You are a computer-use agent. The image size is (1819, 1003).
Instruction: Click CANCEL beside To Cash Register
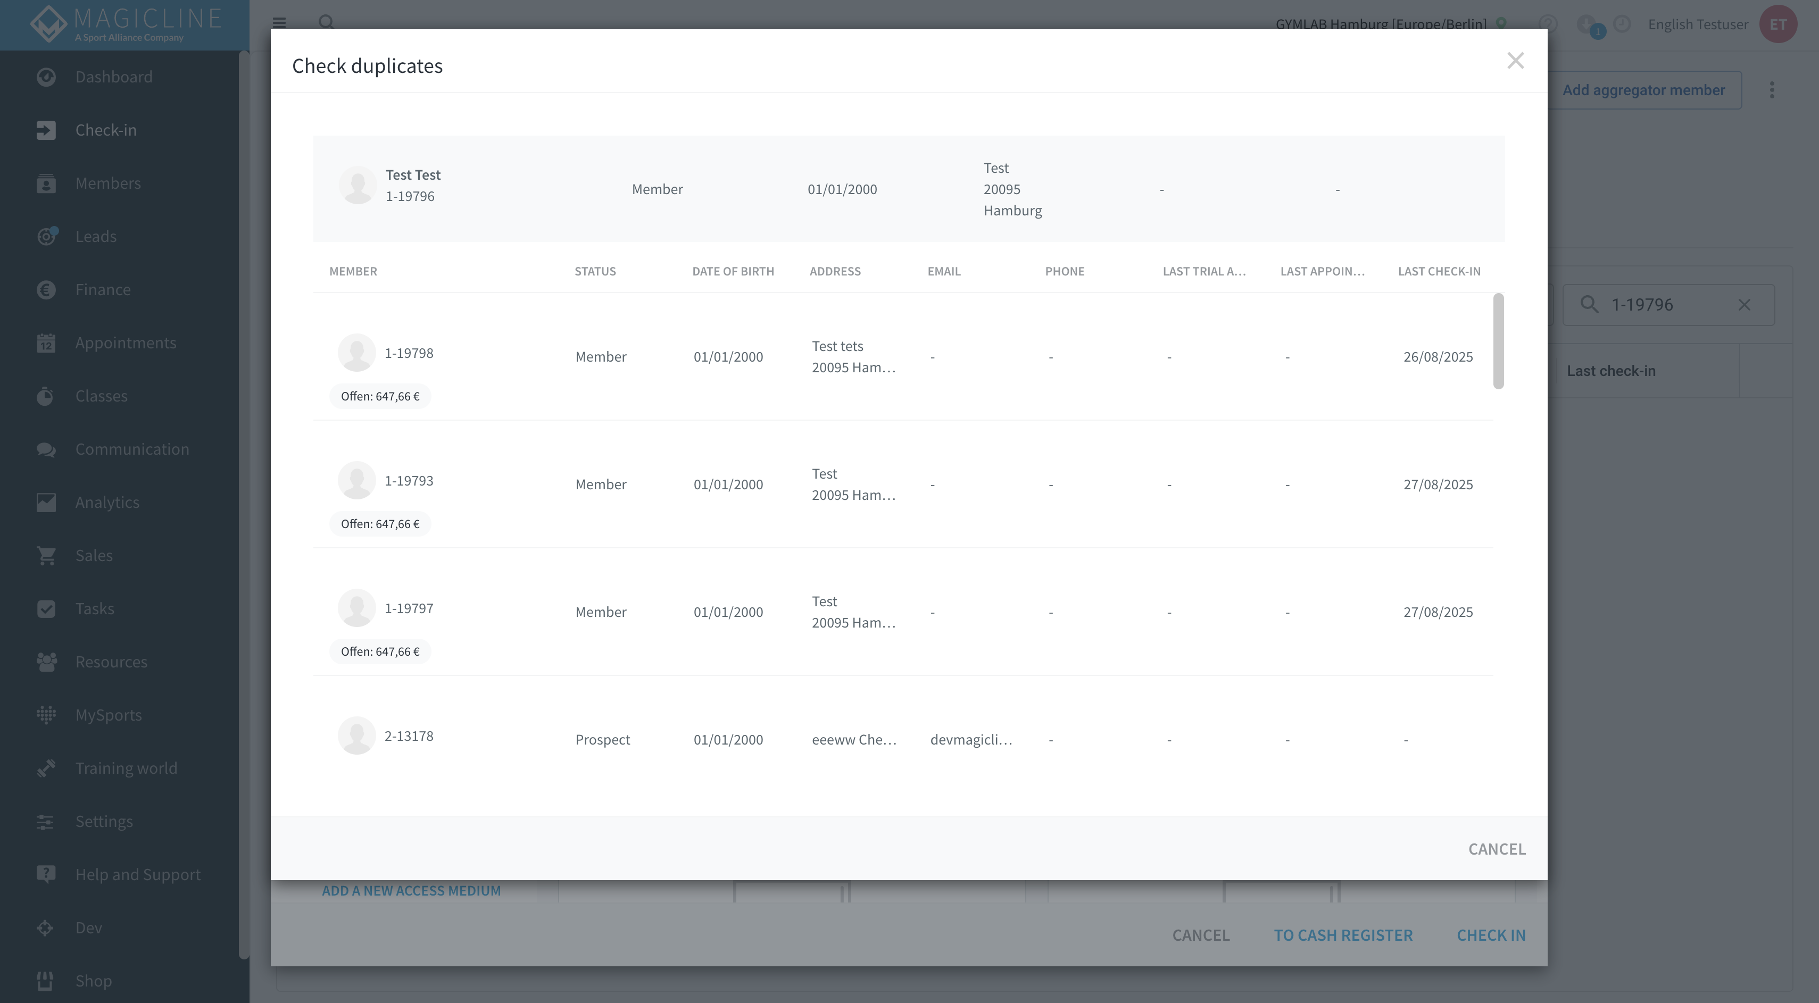pos(1200,934)
